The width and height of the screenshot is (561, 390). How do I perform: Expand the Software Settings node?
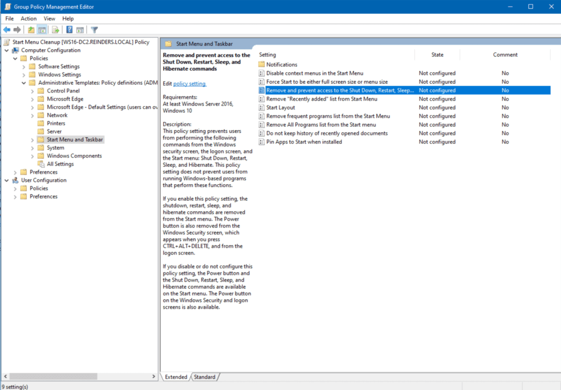point(24,66)
